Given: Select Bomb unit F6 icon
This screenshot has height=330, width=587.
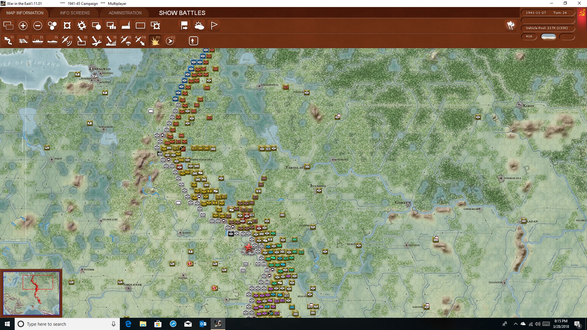Looking at the screenshot, I should tap(82, 41).
